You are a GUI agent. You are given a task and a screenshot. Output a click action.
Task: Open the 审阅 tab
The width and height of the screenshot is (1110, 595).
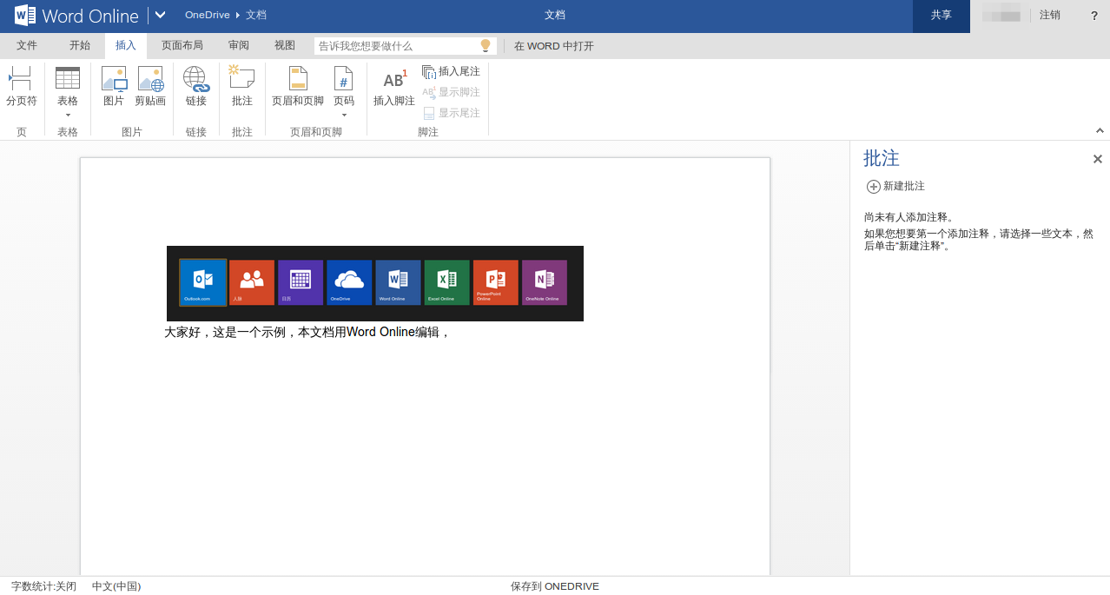point(239,46)
